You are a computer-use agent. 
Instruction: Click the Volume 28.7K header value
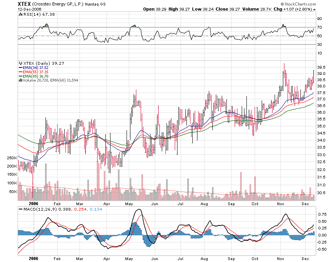tap(257, 9)
